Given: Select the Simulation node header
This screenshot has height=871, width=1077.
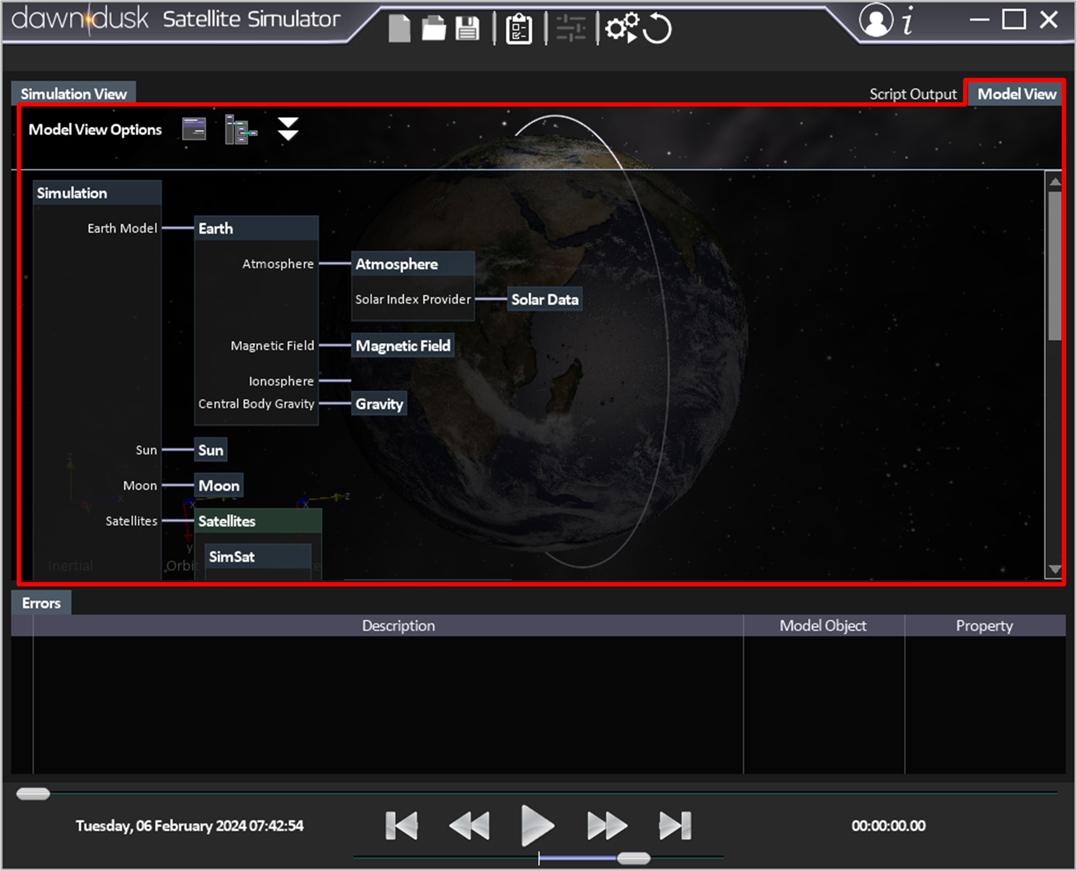Looking at the screenshot, I should coord(97,193).
